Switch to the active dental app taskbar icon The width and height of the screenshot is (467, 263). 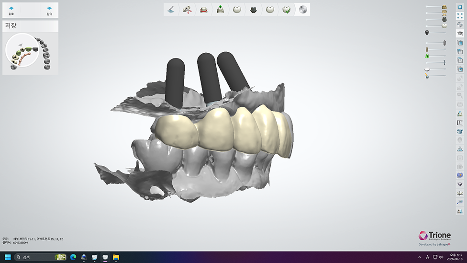105,257
